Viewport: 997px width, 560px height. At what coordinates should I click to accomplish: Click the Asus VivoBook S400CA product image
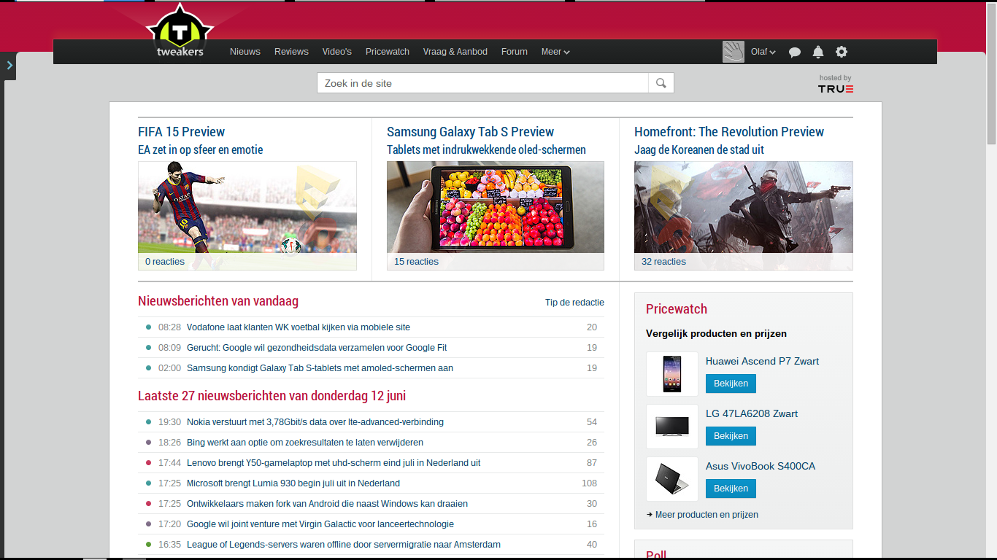pos(672,479)
